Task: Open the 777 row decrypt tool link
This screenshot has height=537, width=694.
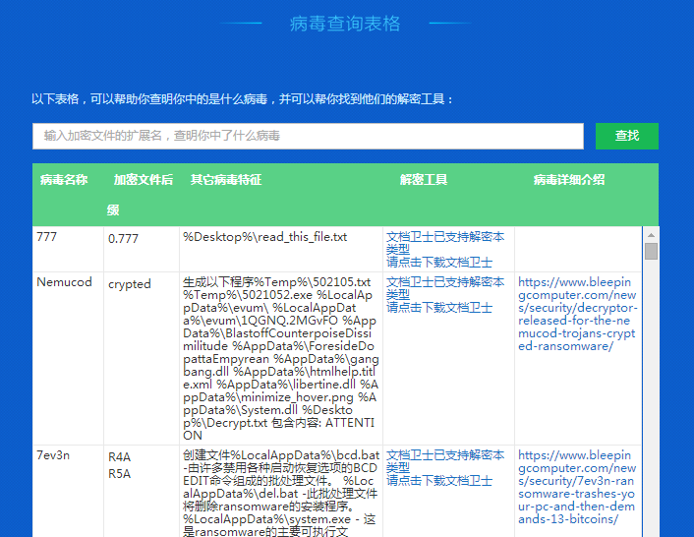Action: (x=445, y=249)
